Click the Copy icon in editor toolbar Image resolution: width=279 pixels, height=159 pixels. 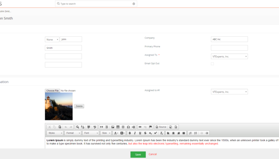[54, 127]
